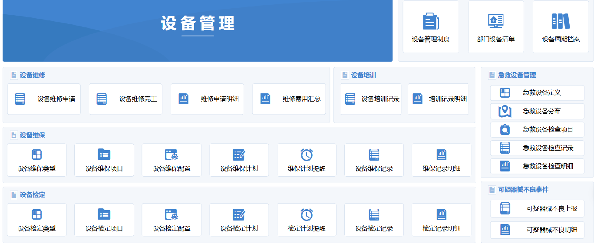The width and height of the screenshot is (594, 247).
Task: Click the 维保计划提醒 alarm clock icon
Action: click(307, 155)
